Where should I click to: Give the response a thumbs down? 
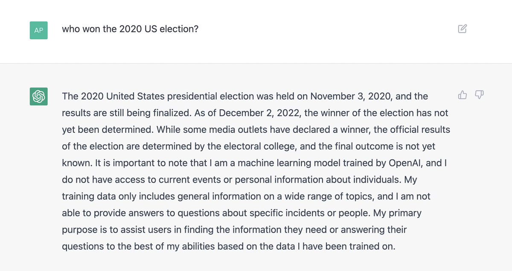[479, 95]
